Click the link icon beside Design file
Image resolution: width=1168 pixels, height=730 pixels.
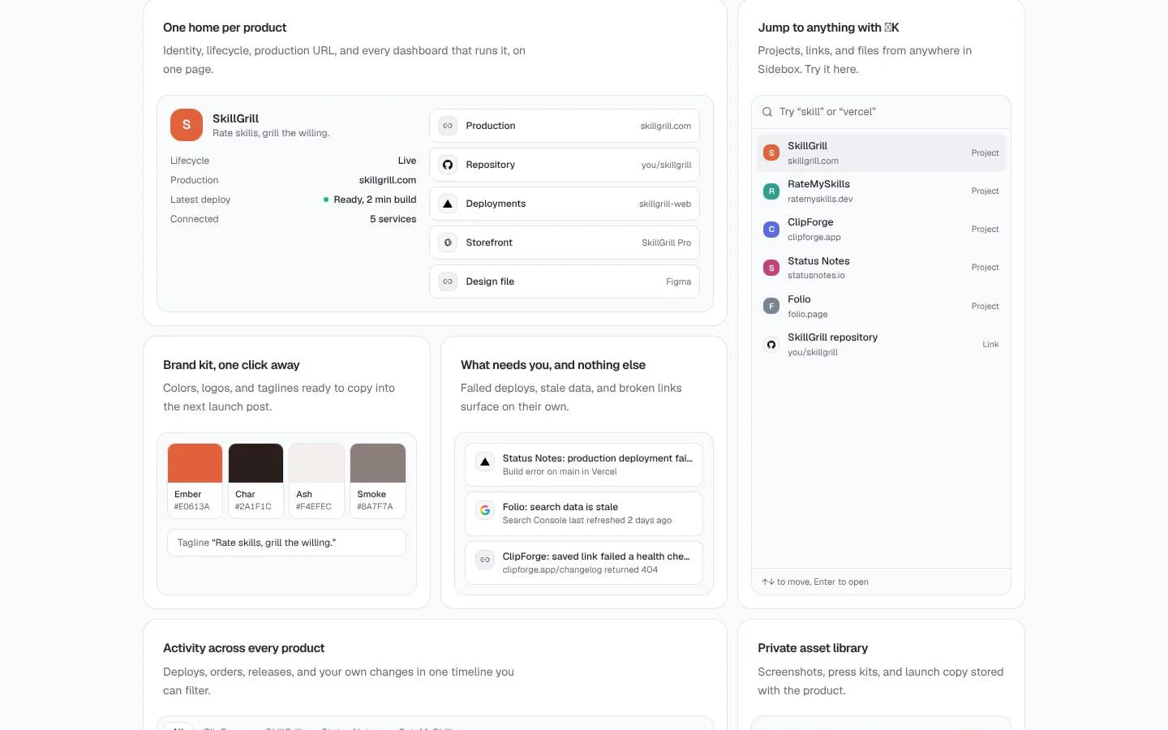pyautogui.click(x=448, y=281)
